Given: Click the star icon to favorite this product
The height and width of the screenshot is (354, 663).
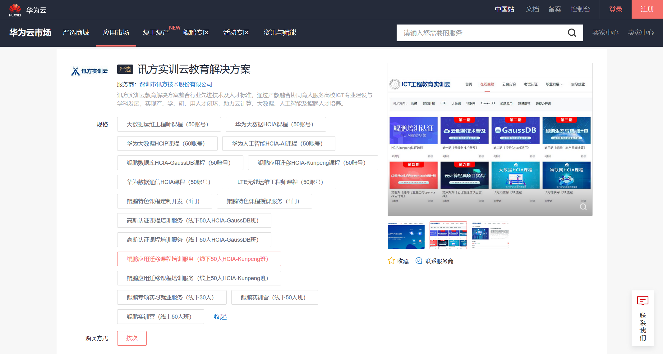Looking at the screenshot, I should pyautogui.click(x=391, y=261).
